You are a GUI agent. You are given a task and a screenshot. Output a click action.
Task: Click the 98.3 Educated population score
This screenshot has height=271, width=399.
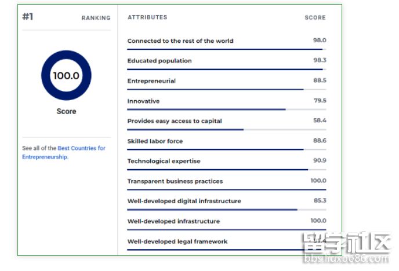coord(320,60)
